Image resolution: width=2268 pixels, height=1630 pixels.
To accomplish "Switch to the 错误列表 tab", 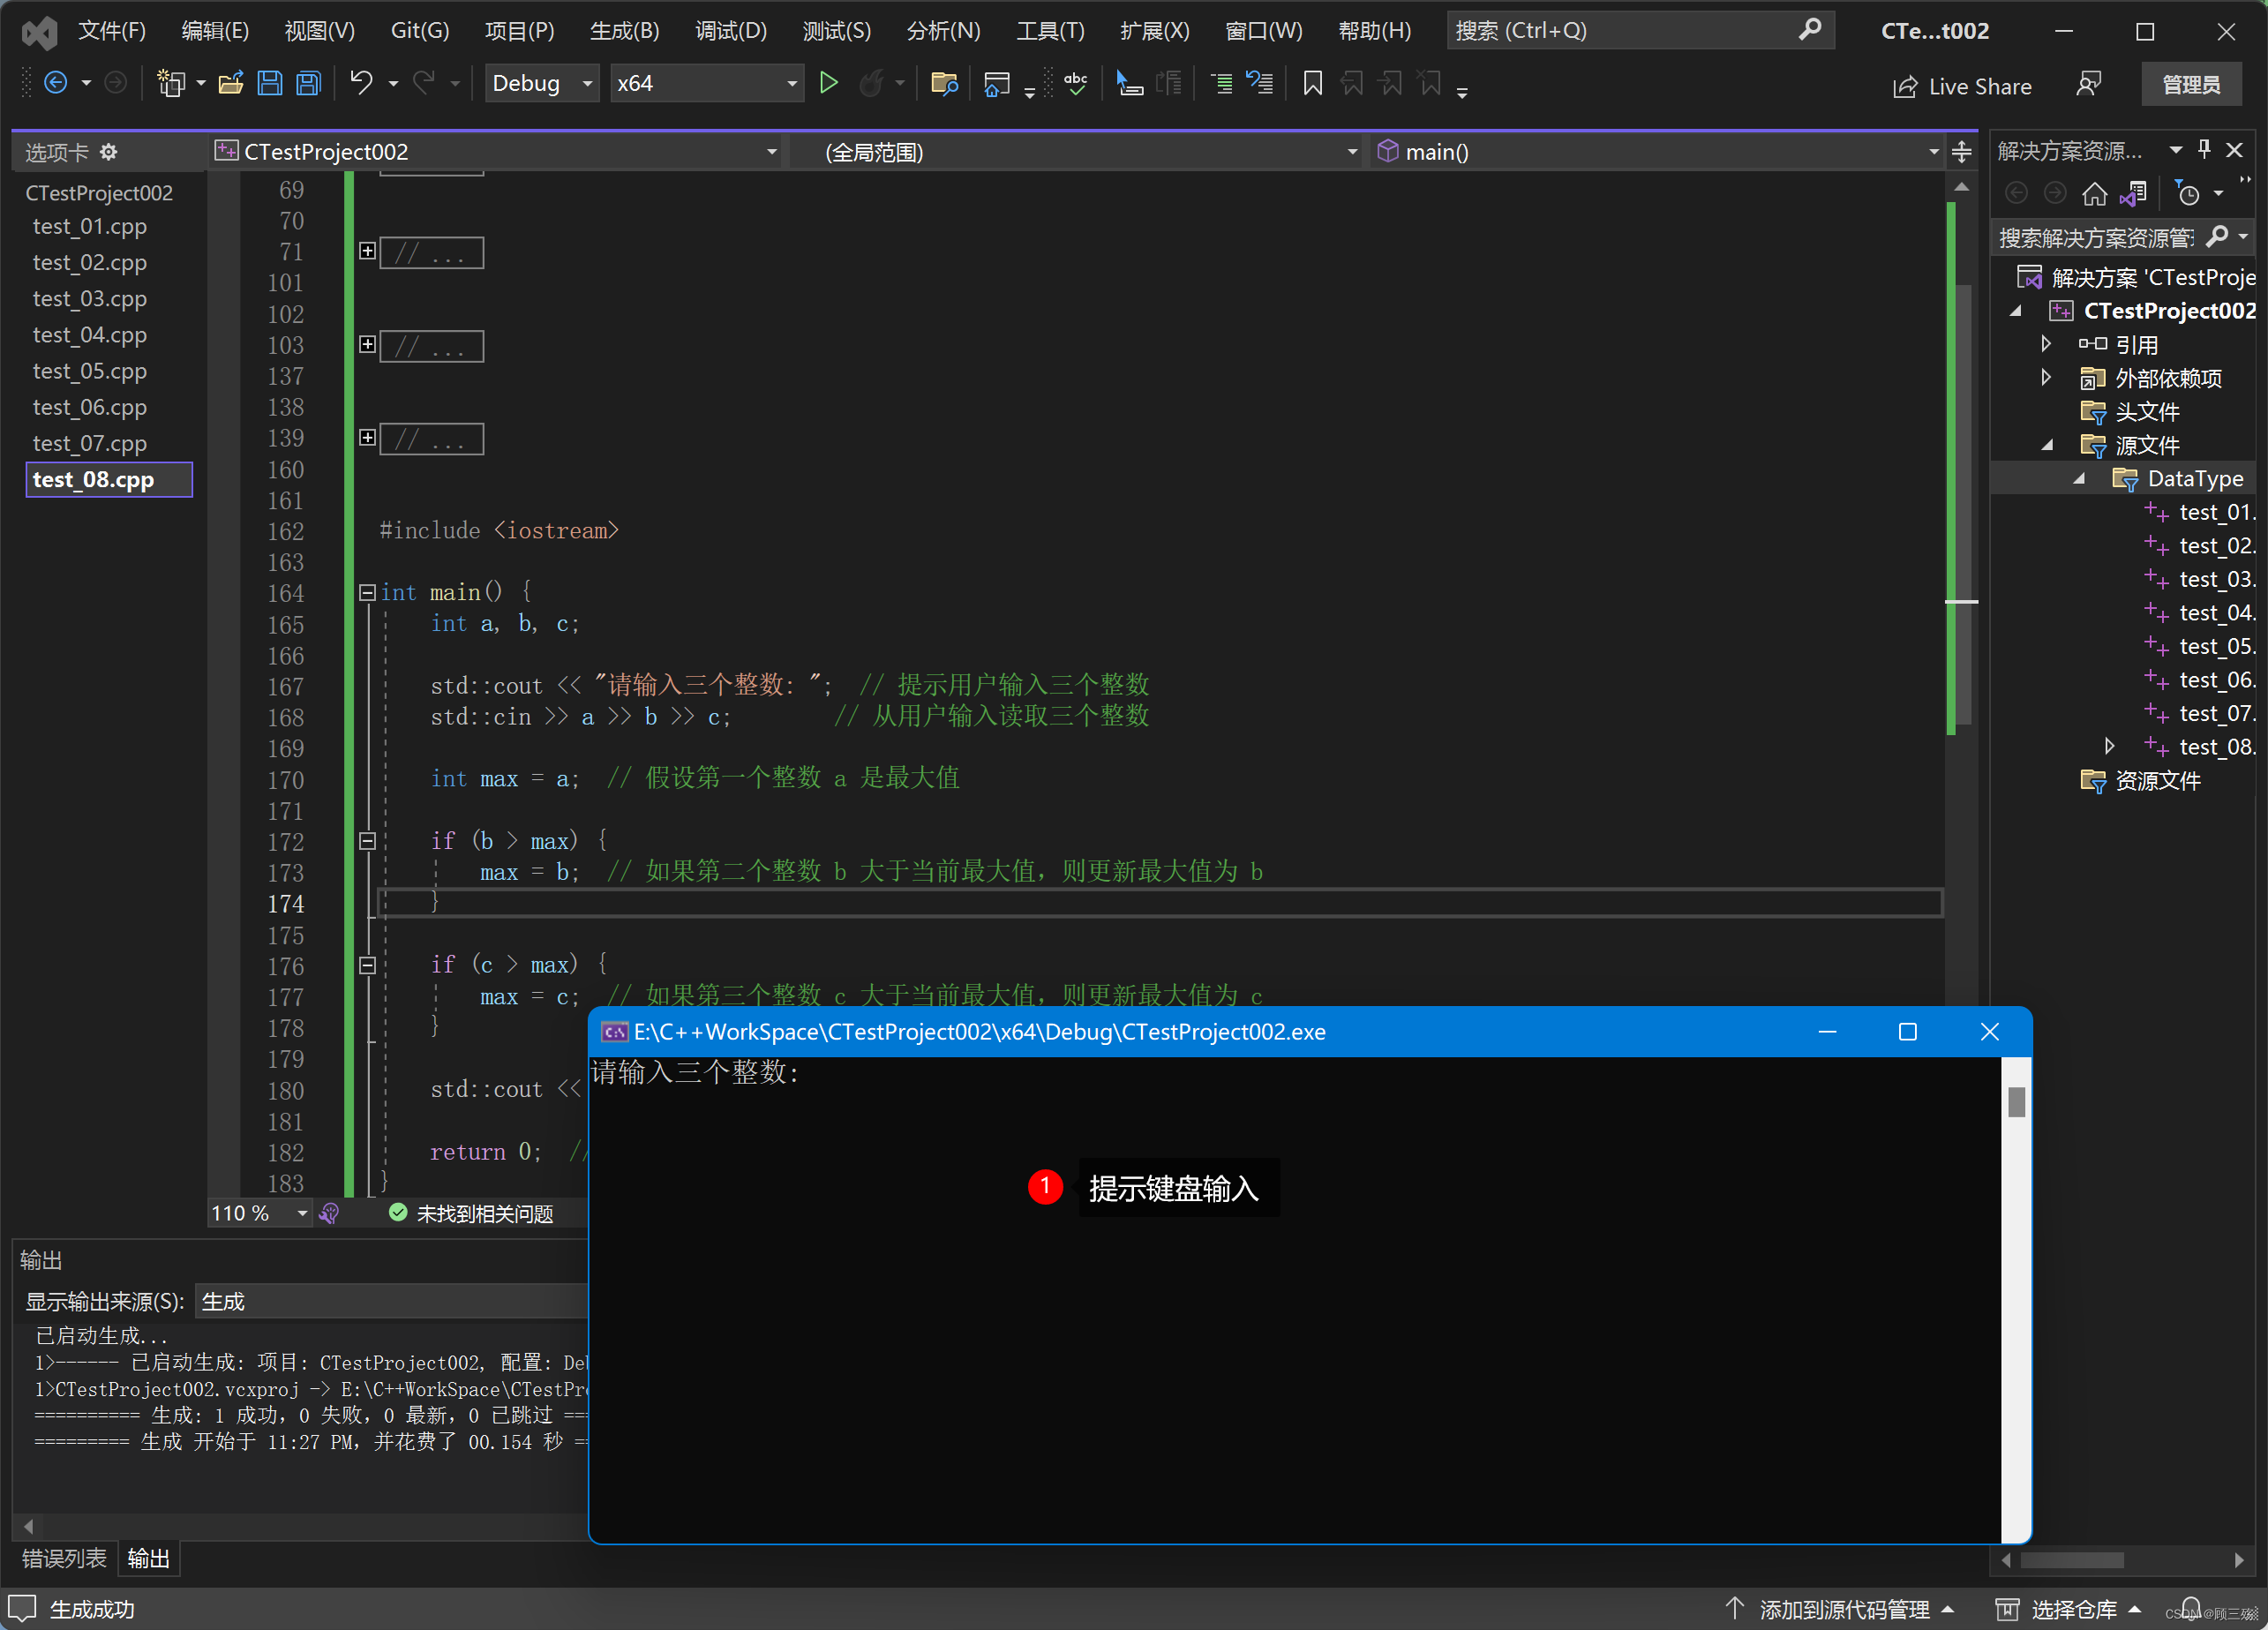I will pos(64,1557).
